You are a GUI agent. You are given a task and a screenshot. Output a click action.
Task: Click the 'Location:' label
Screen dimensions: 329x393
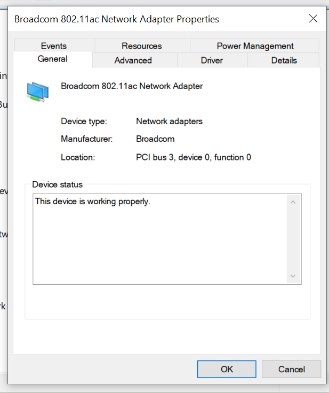tap(78, 157)
